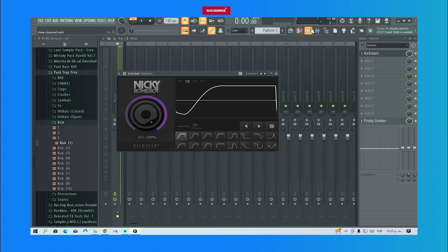Open Kickstart settings cog button
448x252 pixels.
272,126
